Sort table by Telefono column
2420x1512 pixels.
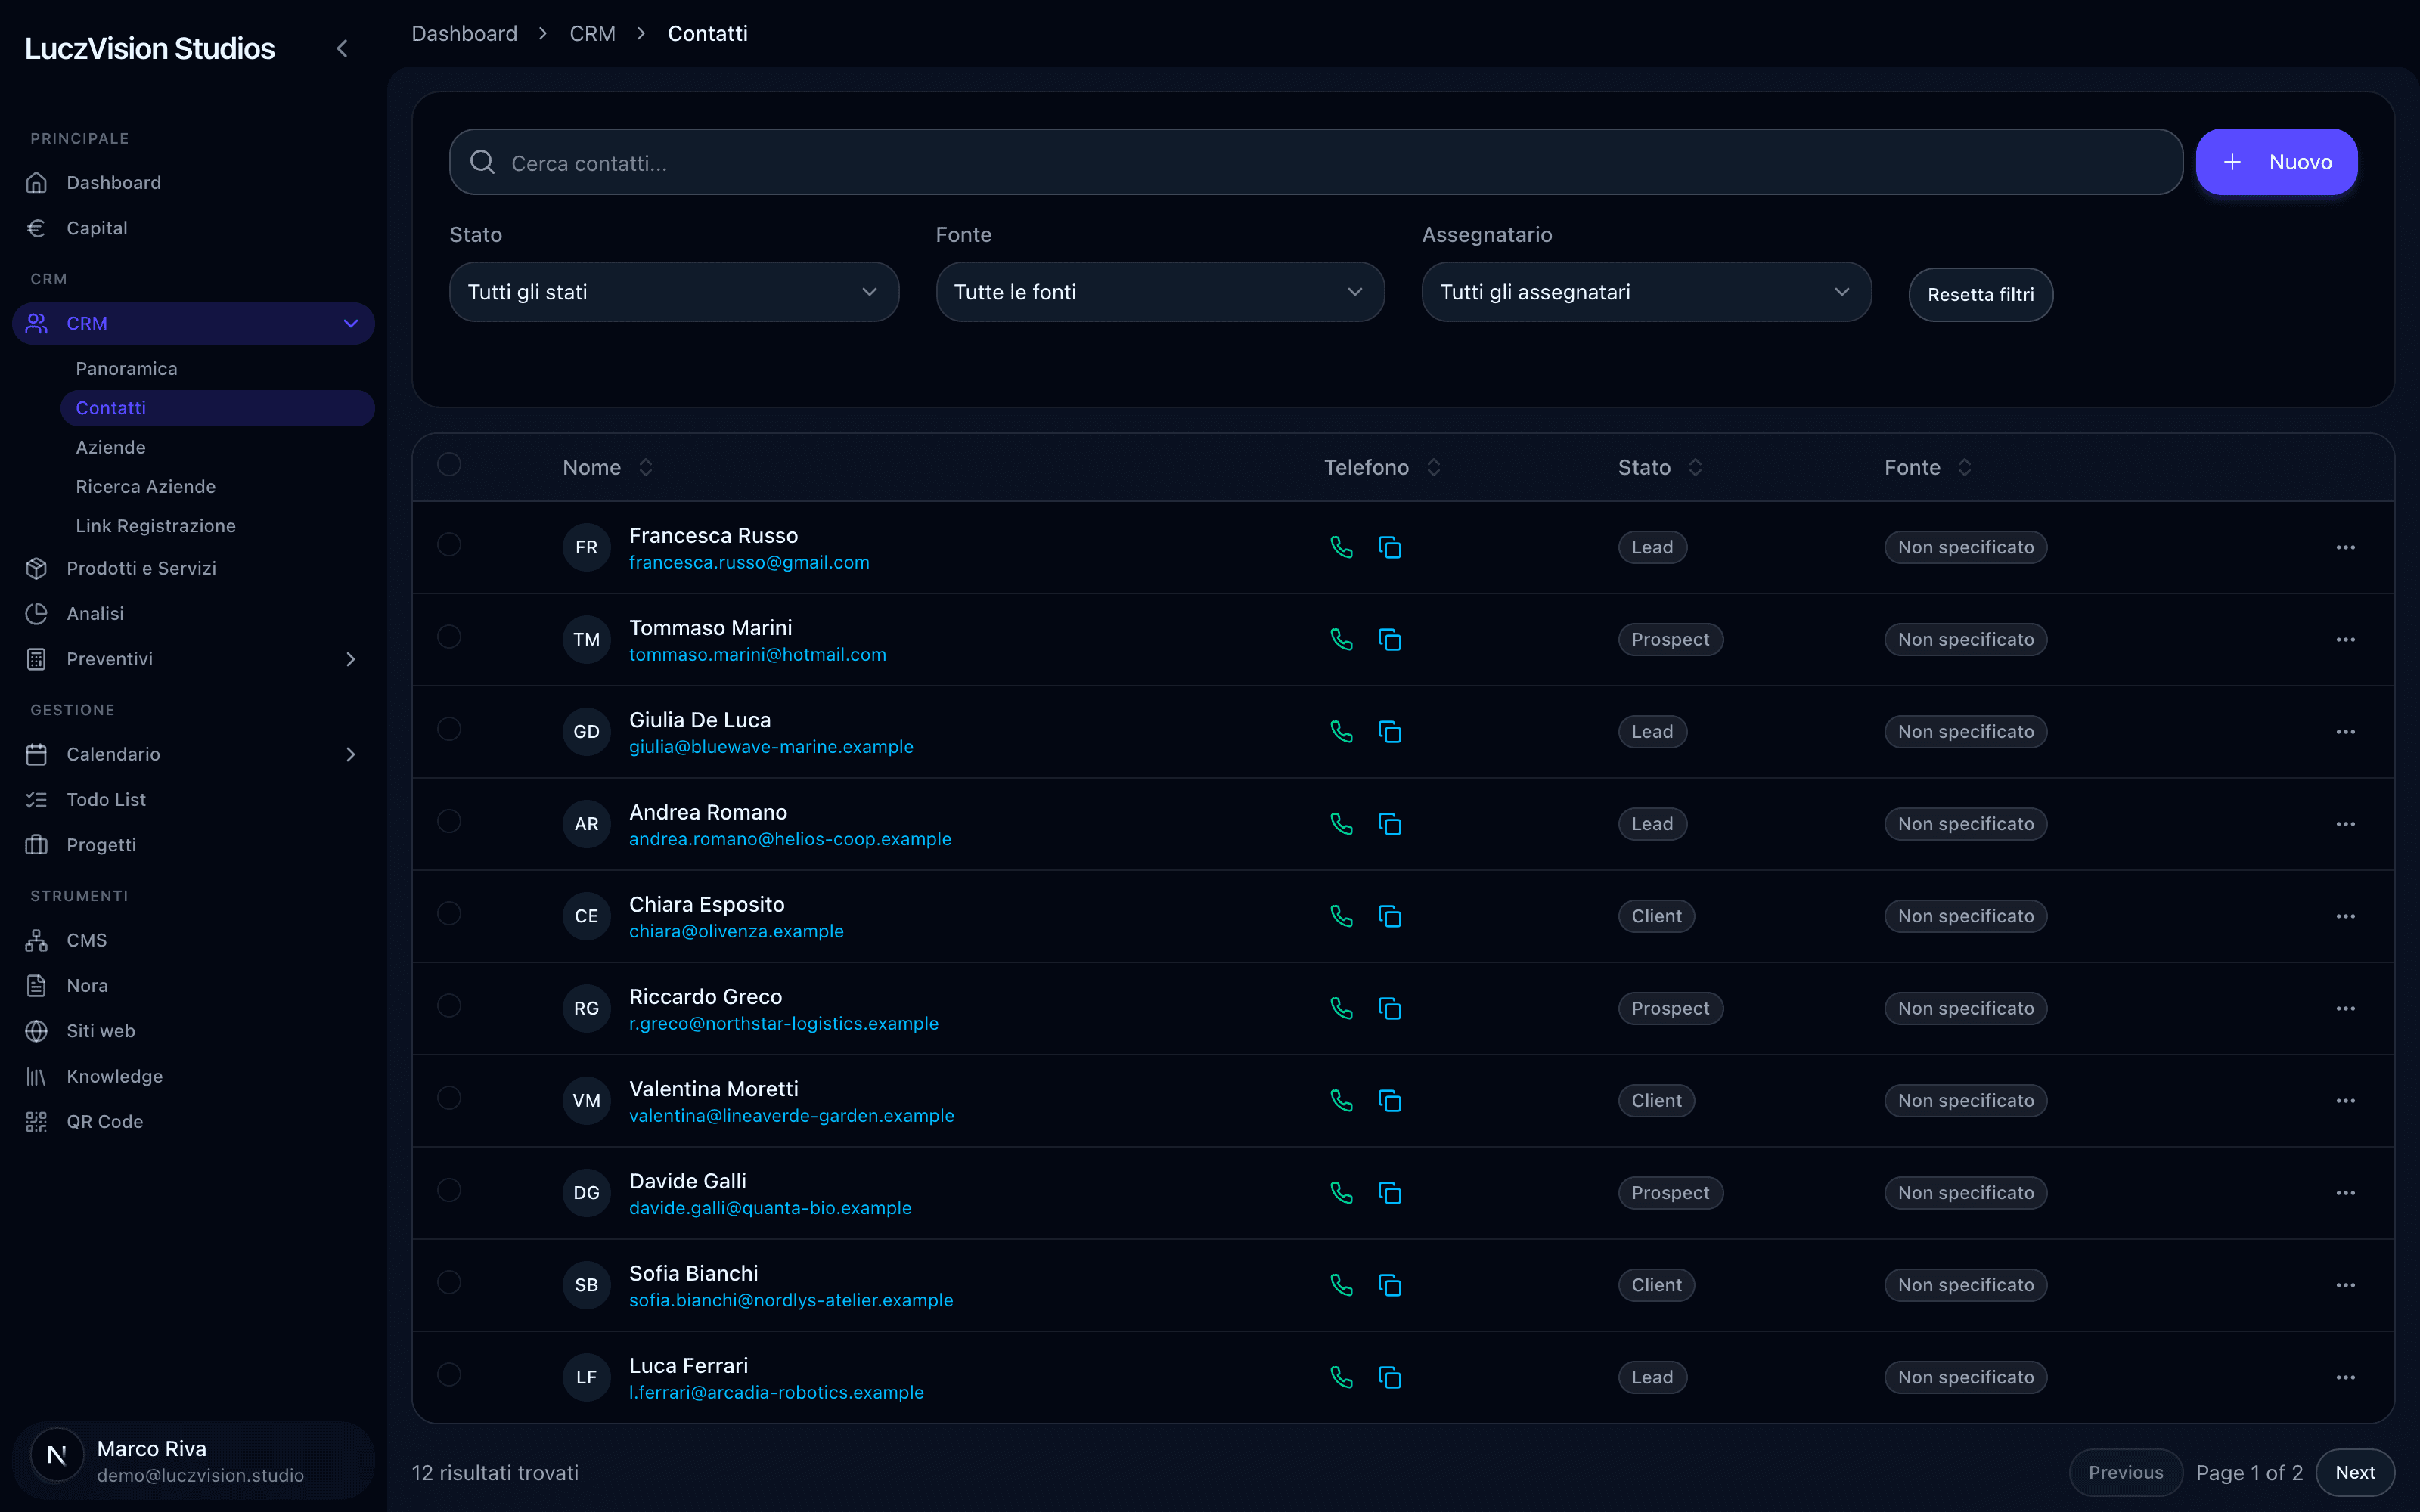point(1382,467)
